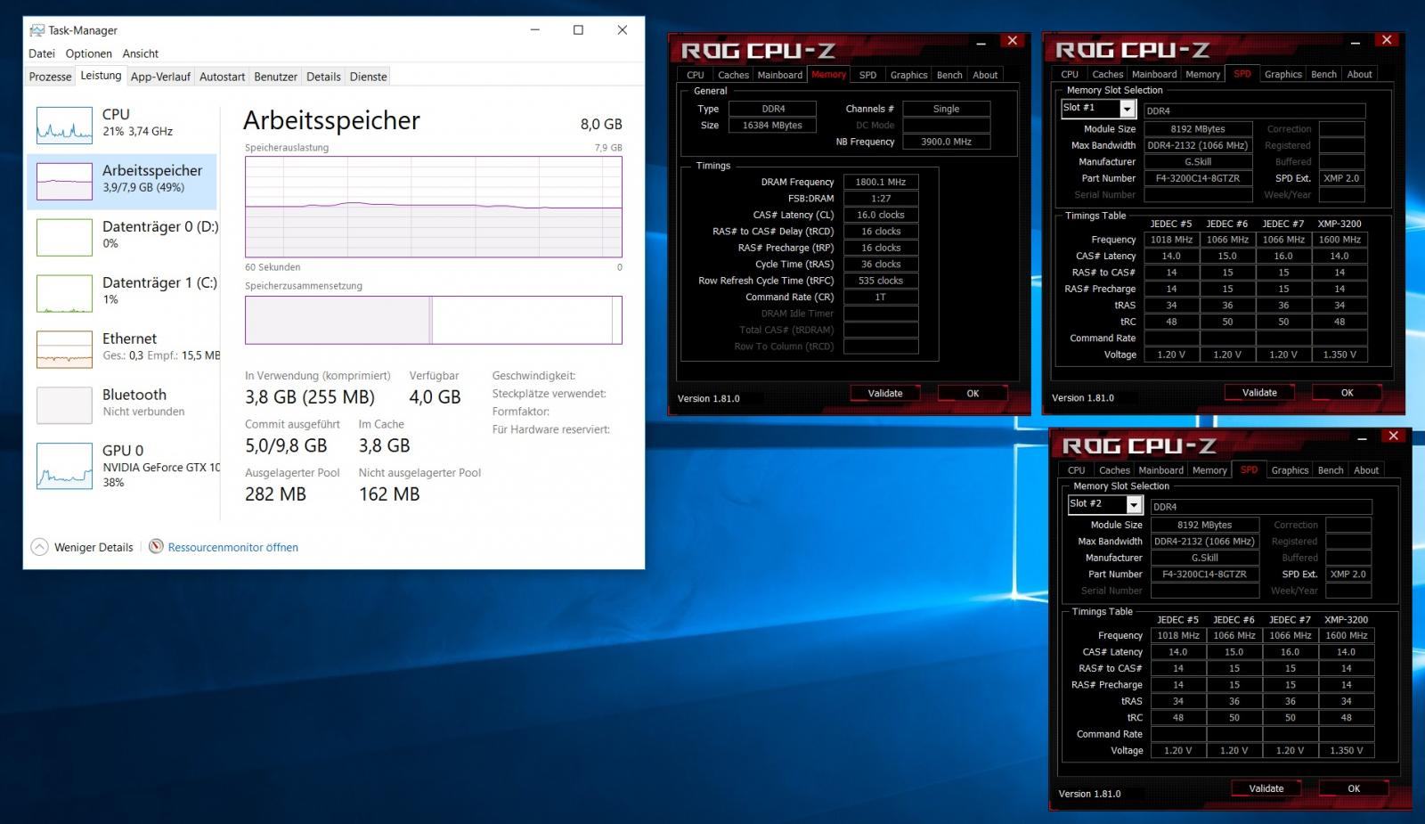Open About tab in Memory CPU-Z window
1425x824 pixels.
(x=985, y=75)
